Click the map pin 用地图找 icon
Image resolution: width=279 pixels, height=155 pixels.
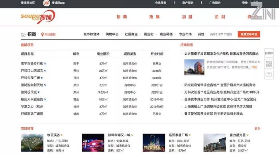pyautogui.click(x=42, y=34)
